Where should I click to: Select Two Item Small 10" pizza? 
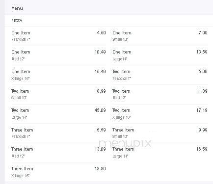(58, 94)
